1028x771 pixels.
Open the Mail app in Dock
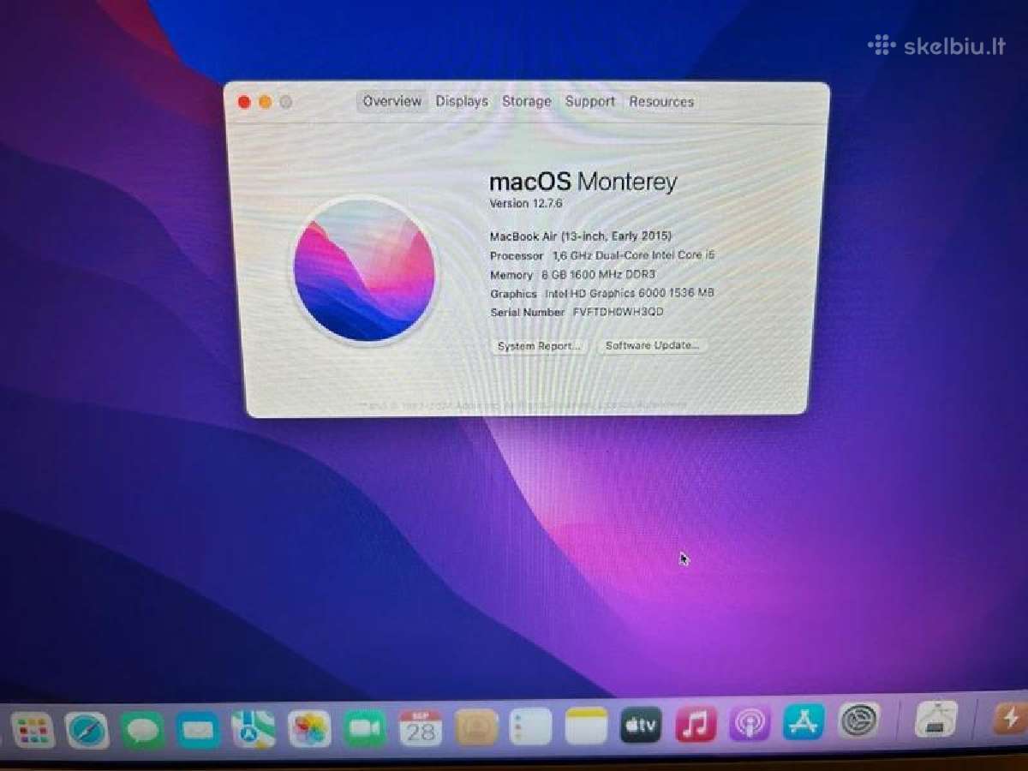coord(198,731)
